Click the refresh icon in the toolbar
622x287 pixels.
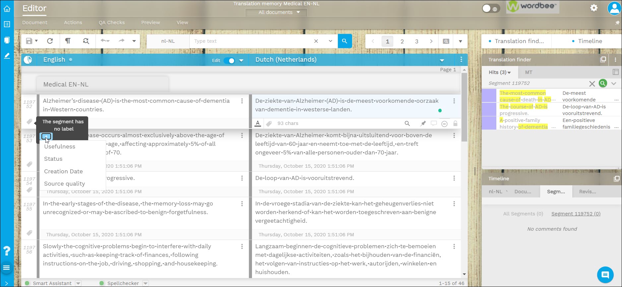pos(50,41)
